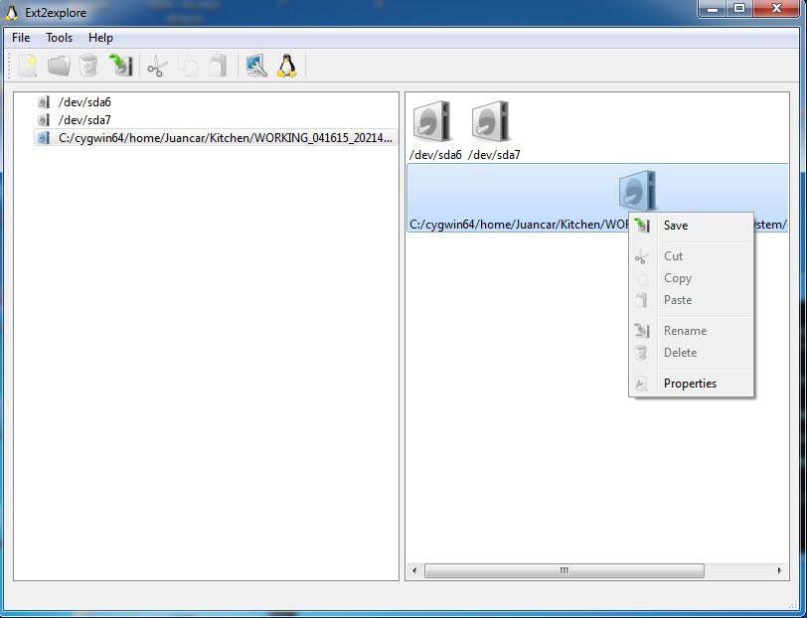Select the highlighted blue image disk icon
Viewport: 807px width, 618px height.
coord(637,191)
